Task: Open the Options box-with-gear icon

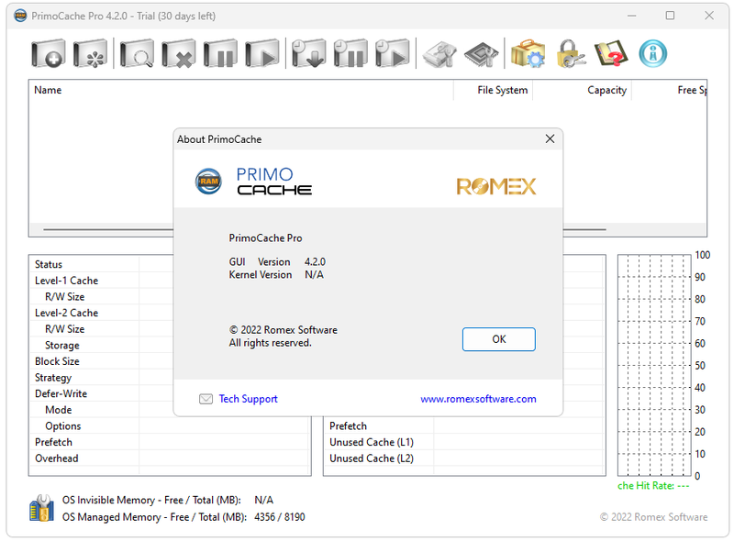Action: (x=528, y=53)
